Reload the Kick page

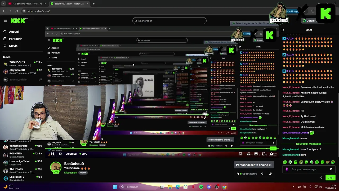point(16,11)
